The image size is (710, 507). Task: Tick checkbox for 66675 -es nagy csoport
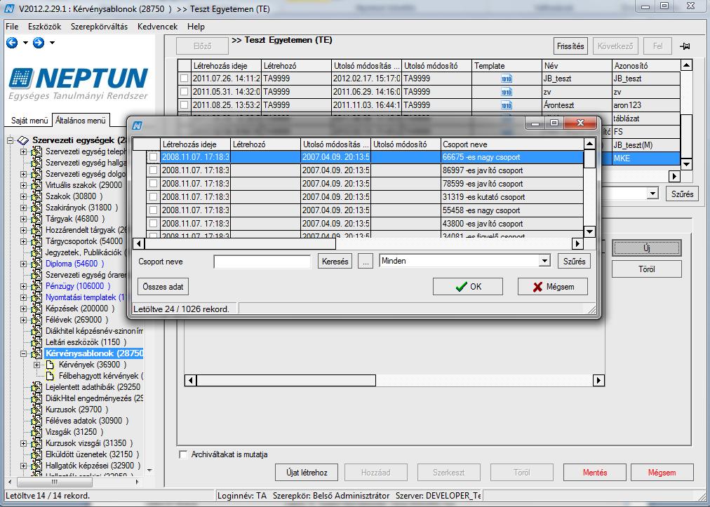click(154, 157)
